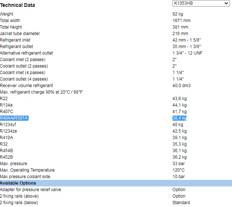Click the 1671 mm total width value
Viewport: 232px width, 207px height.
pyautogui.click(x=181, y=21)
